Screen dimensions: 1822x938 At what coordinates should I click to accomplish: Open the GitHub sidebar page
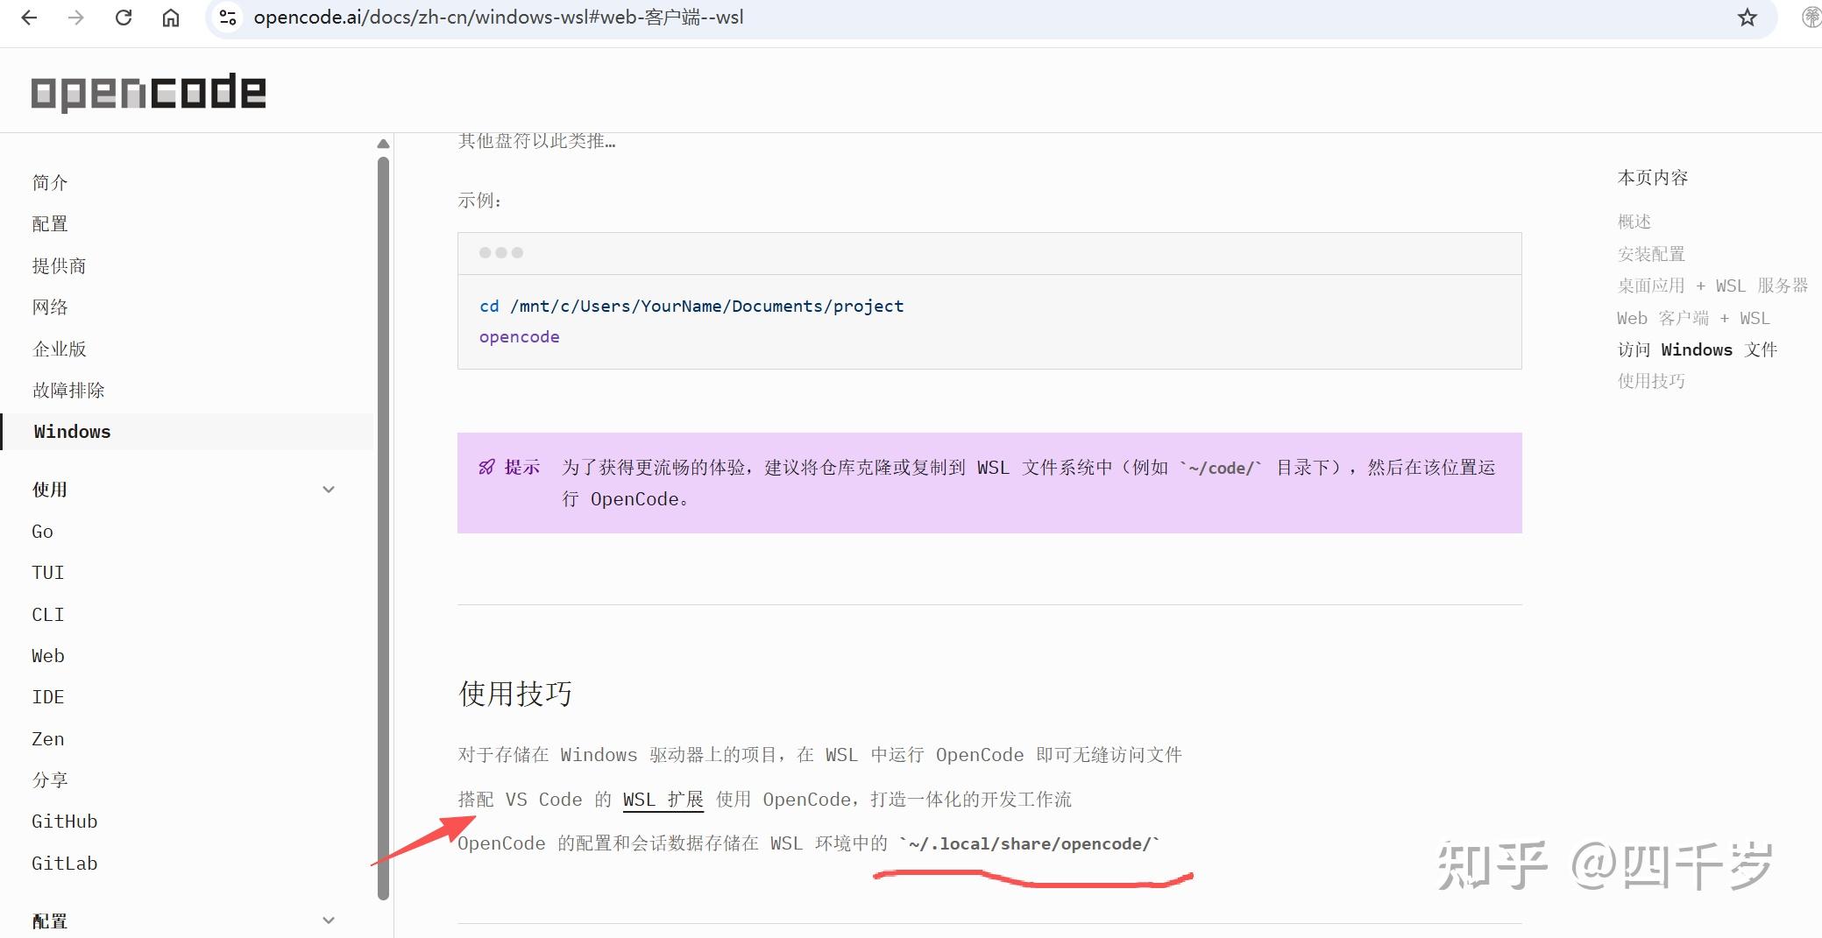(65, 822)
